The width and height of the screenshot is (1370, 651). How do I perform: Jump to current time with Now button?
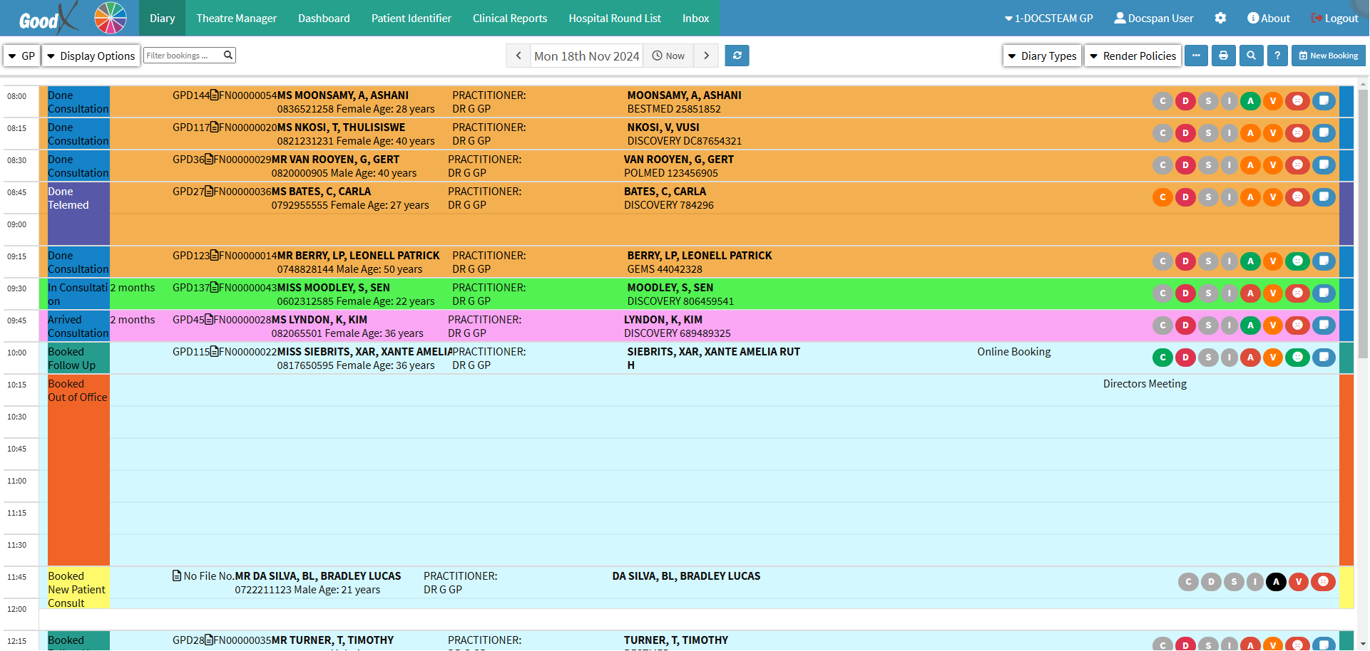[x=668, y=56]
